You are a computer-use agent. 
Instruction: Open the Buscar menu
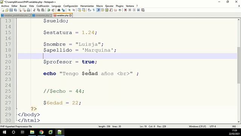click(23, 6)
